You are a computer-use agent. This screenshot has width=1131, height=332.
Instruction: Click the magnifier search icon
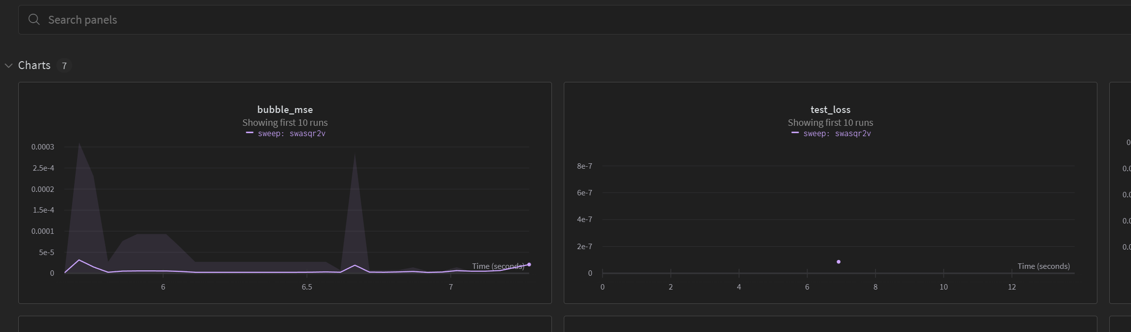coord(34,20)
